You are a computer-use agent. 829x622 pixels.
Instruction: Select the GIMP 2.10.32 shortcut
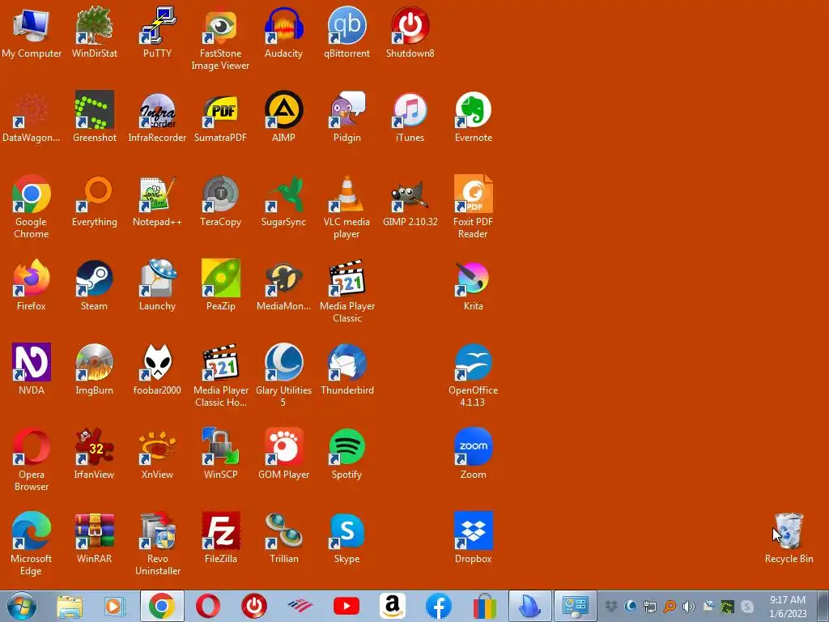[410, 194]
